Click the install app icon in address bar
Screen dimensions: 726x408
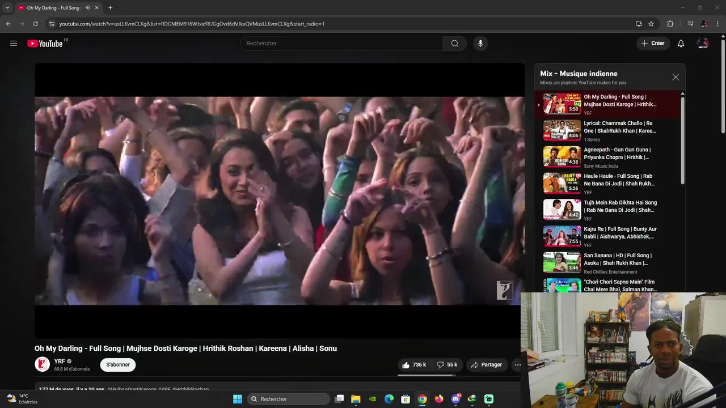639,24
